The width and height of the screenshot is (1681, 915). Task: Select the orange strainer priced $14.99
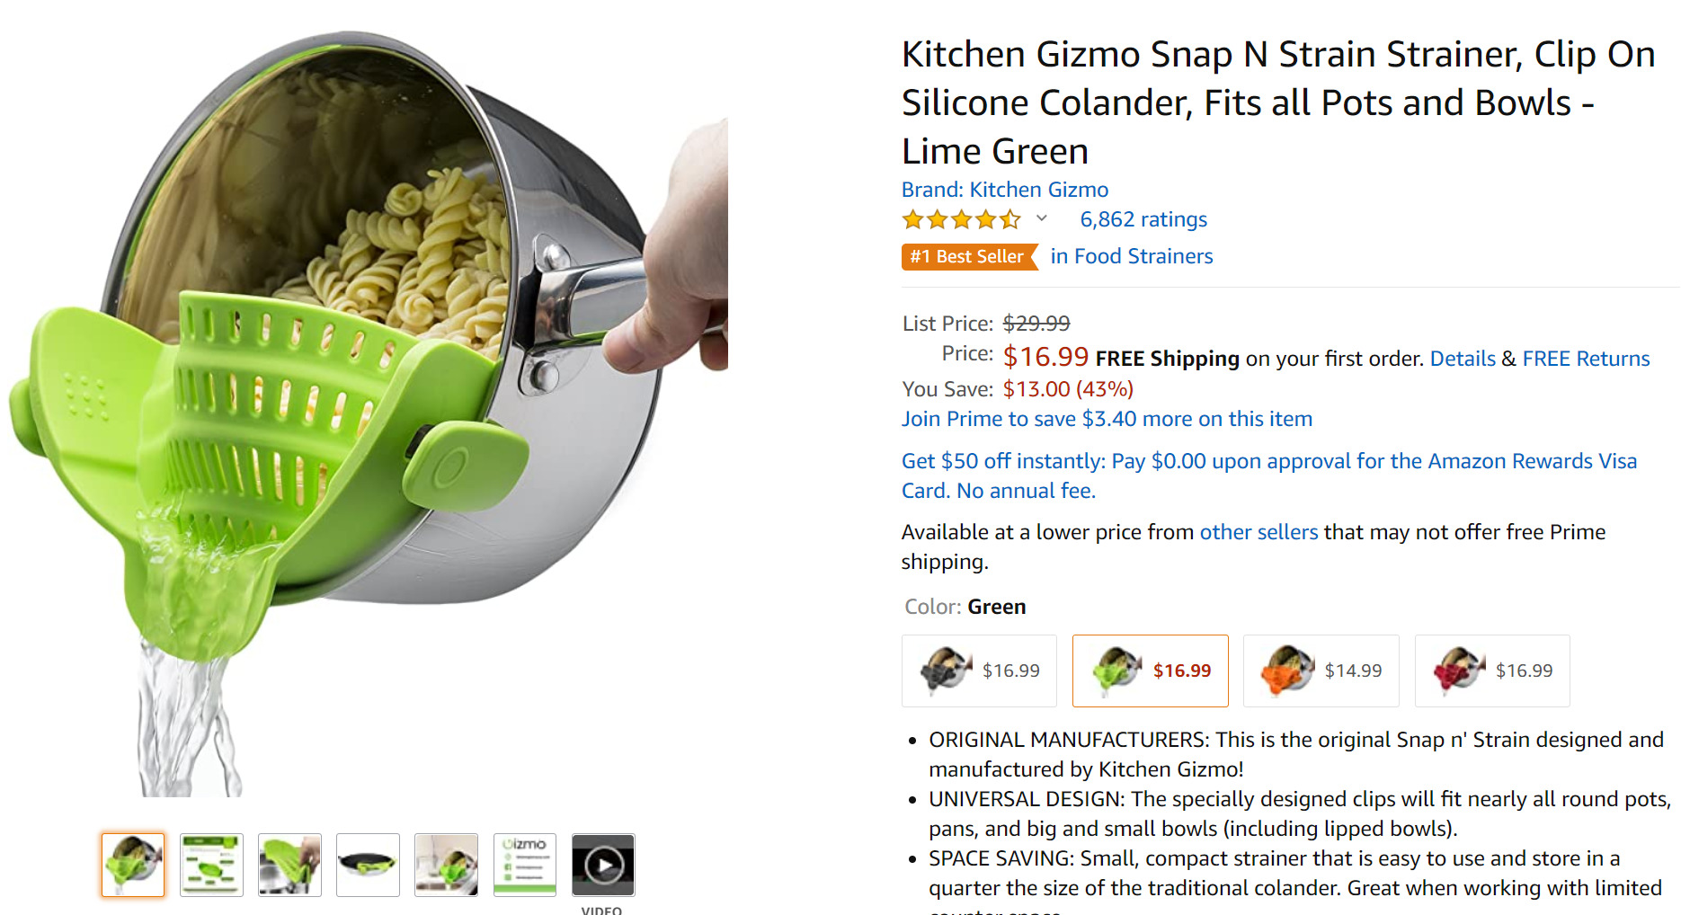coord(1321,671)
